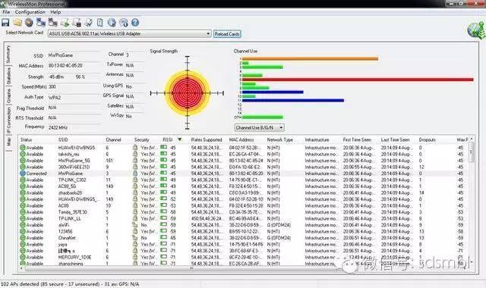Image resolution: width=486 pixels, height=288 pixels.
Task: Click the lock icon in takeshi_niu row
Action: click(135, 154)
